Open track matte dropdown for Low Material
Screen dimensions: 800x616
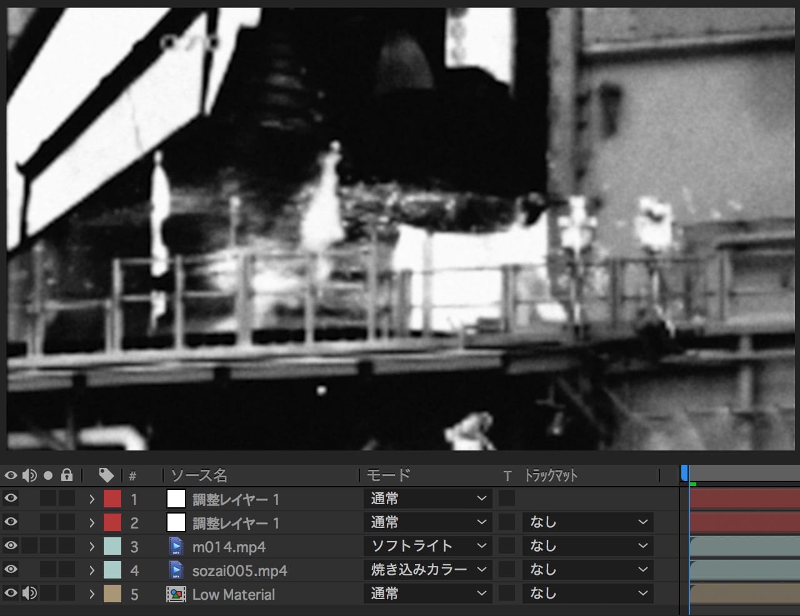pyautogui.click(x=587, y=594)
